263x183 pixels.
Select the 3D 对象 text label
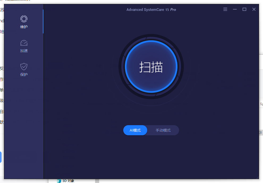pyautogui.click(x=68, y=181)
